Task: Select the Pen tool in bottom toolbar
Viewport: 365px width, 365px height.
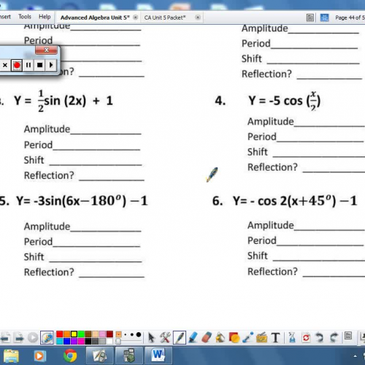Action: pos(180,338)
